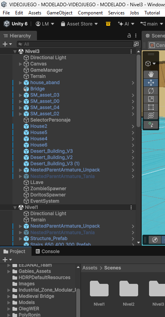The width and height of the screenshot is (165, 317).
Task: Collapse the Nivel1 scene
Action: pyautogui.click(x=15, y=207)
